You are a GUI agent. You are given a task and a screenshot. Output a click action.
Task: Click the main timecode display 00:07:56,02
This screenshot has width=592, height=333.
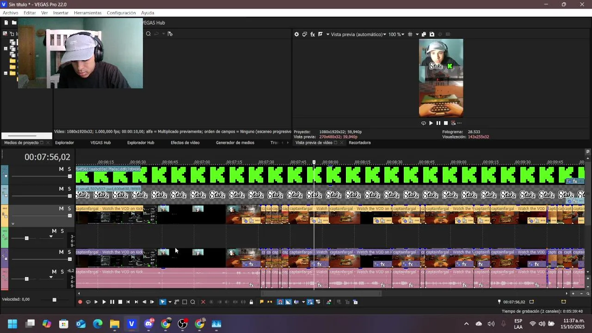(47, 157)
